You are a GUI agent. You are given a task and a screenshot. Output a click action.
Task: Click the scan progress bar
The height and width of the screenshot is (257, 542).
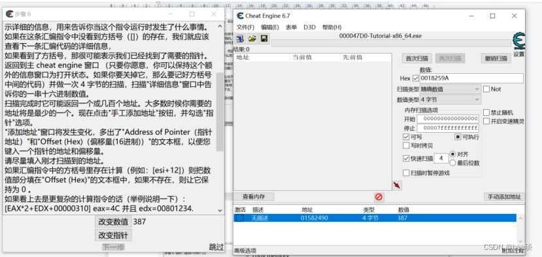pos(391,43)
